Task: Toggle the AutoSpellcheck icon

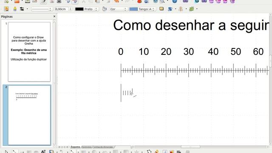Action: [x=75, y=2]
